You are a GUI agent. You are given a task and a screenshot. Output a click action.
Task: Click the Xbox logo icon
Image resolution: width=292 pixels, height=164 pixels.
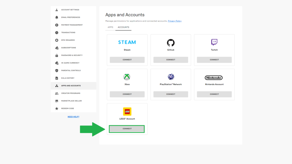127,77
